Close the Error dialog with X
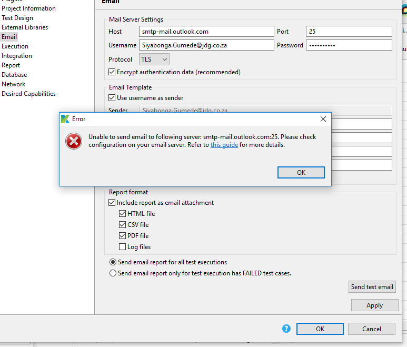 coord(323,119)
